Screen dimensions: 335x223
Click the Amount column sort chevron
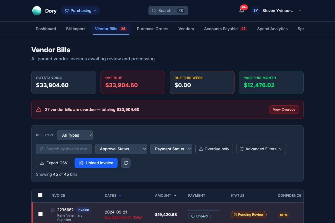pyautogui.click(x=175, y=196)
